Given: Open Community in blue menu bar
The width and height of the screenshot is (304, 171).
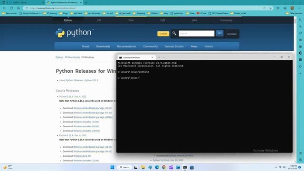Looking at the screenshot, I should pos(151,47).
